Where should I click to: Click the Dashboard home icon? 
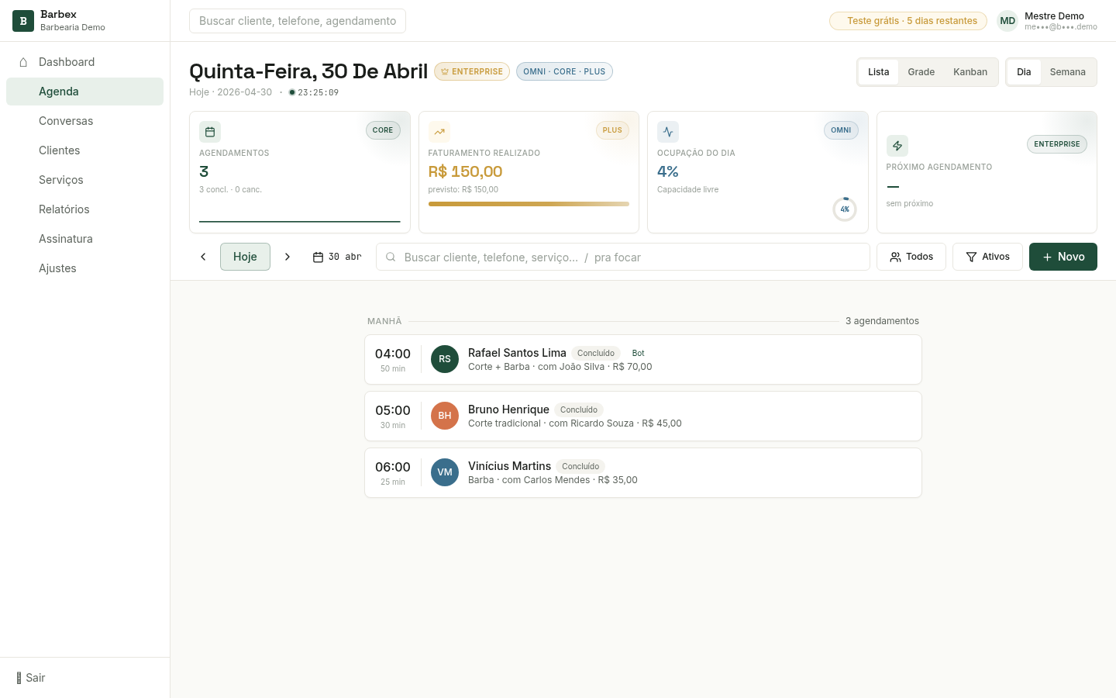tap(23, 62)
